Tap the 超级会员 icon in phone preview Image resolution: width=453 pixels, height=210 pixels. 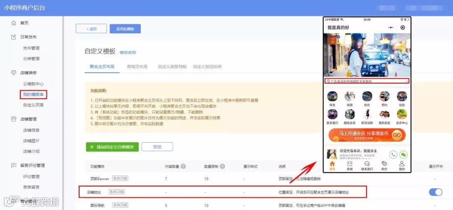click(349, 114)
